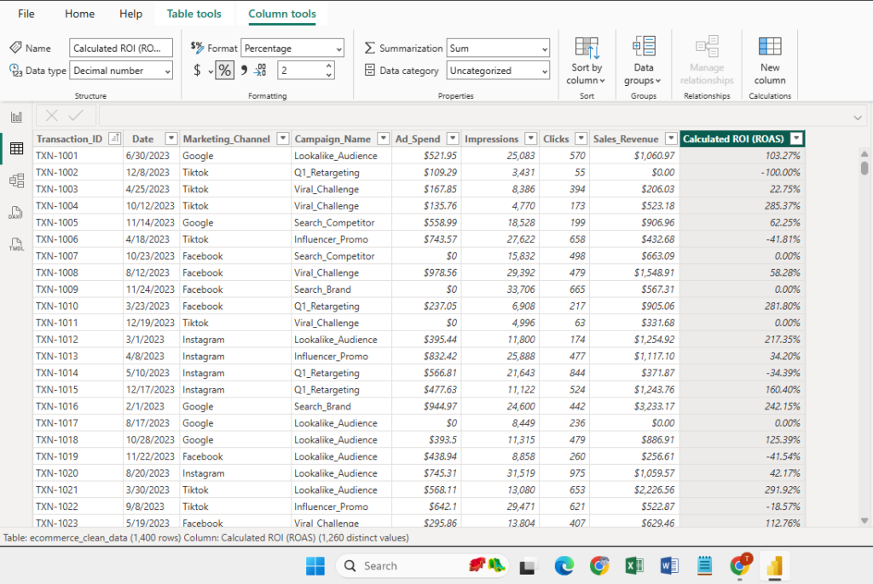873x584 pixels.
Task: Open Model view sidebar icon
Action: (x=16, y=180)
